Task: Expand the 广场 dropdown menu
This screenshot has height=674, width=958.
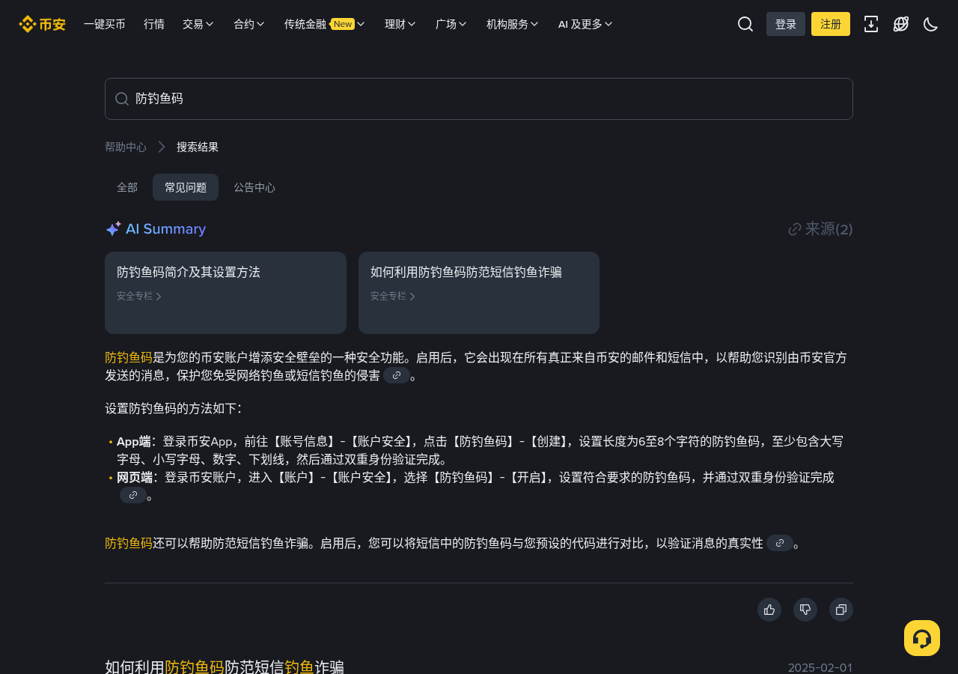Action: tap(451, 24)
